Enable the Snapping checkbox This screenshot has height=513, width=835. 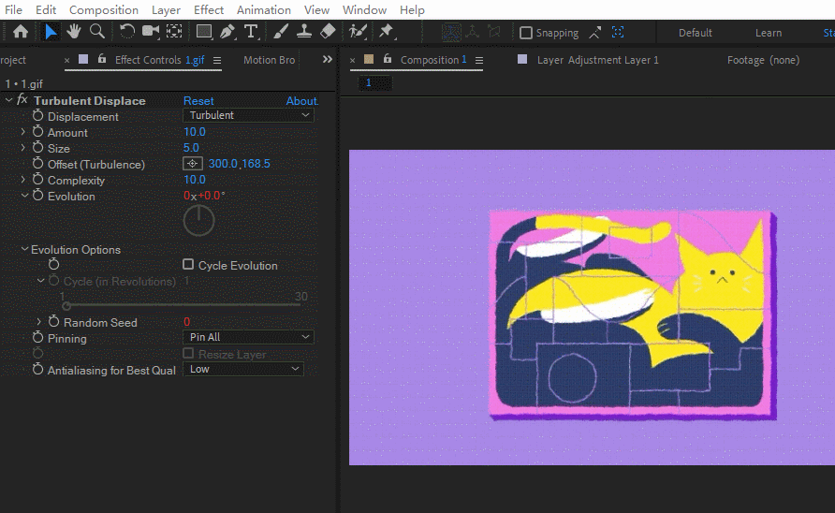click(525, 33)
